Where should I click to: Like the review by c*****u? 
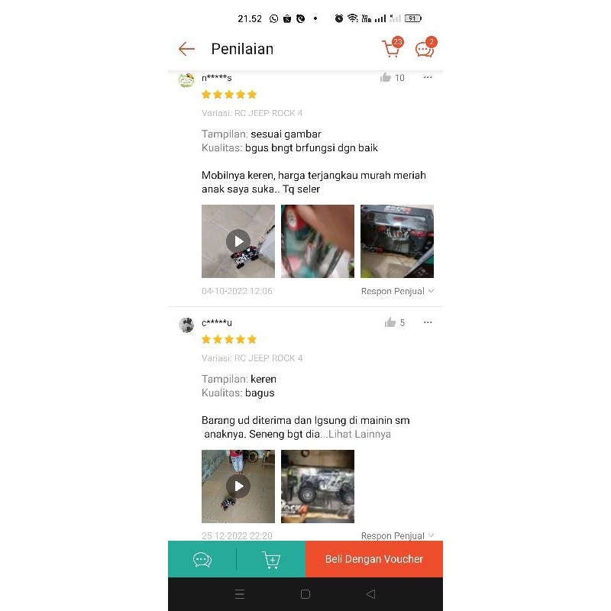[x=390, y=322]
